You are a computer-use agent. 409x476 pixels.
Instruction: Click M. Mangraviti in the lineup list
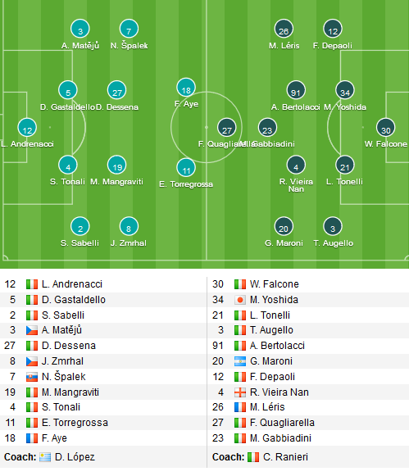[70, 392]
